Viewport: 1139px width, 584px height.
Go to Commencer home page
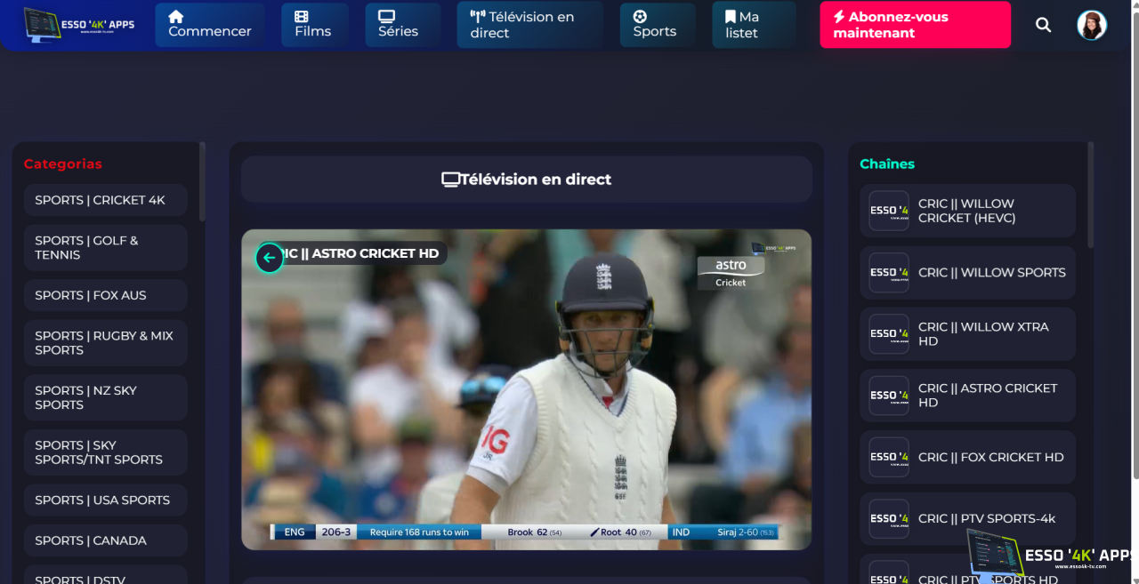tap(209, 25)
